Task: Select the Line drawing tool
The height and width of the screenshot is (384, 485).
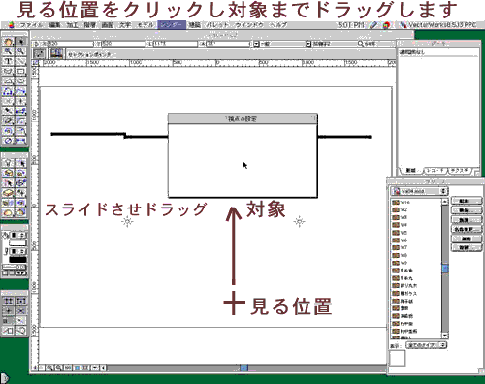Action: point(21,61)
